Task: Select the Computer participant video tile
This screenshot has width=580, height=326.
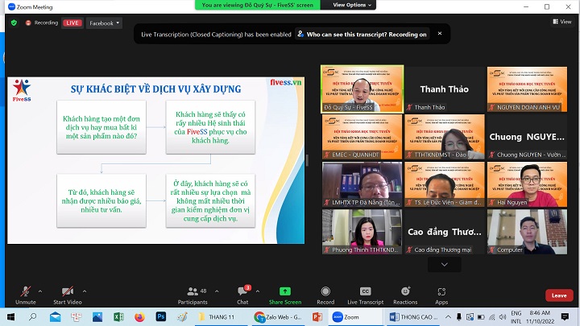Action: point(527,232)
